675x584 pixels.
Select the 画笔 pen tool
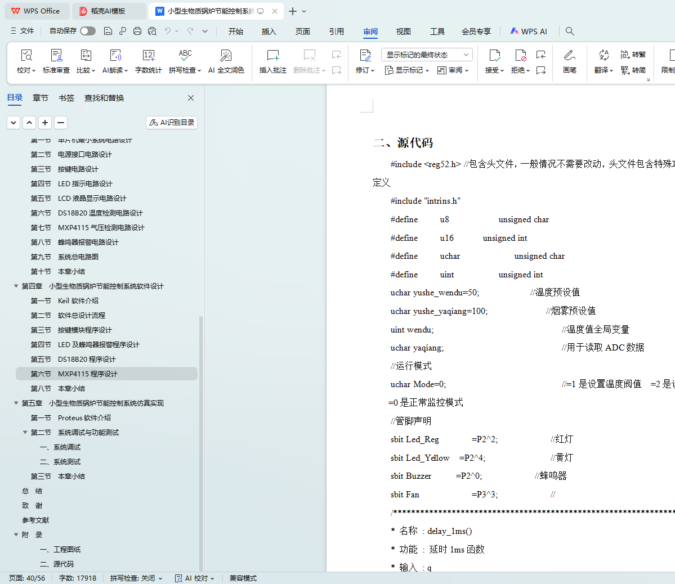[x=569, y=56]
